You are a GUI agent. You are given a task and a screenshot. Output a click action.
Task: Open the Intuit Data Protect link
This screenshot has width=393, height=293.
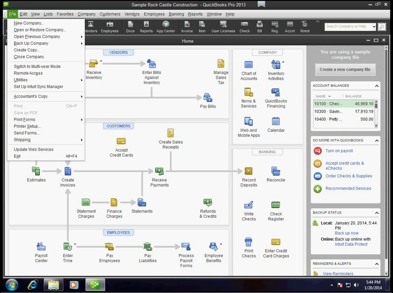[x=351, y=244]
